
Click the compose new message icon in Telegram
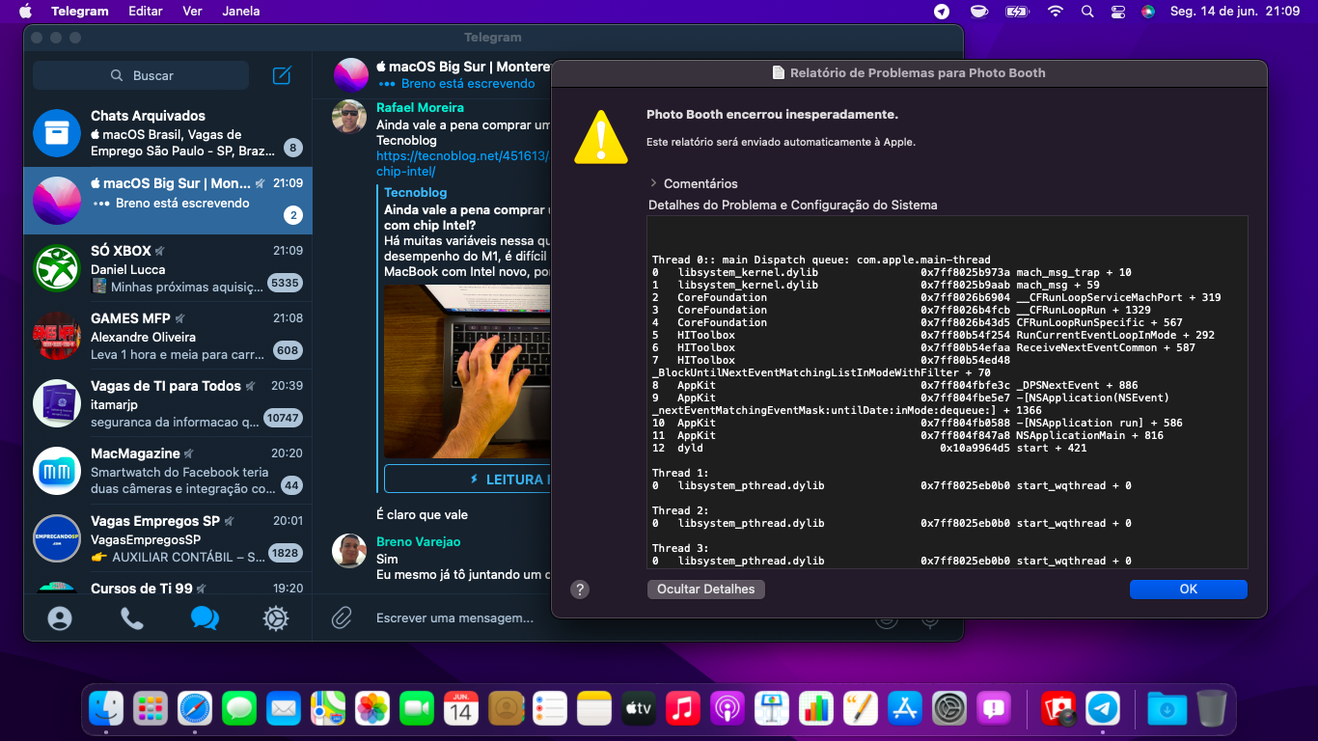point(282,75)
